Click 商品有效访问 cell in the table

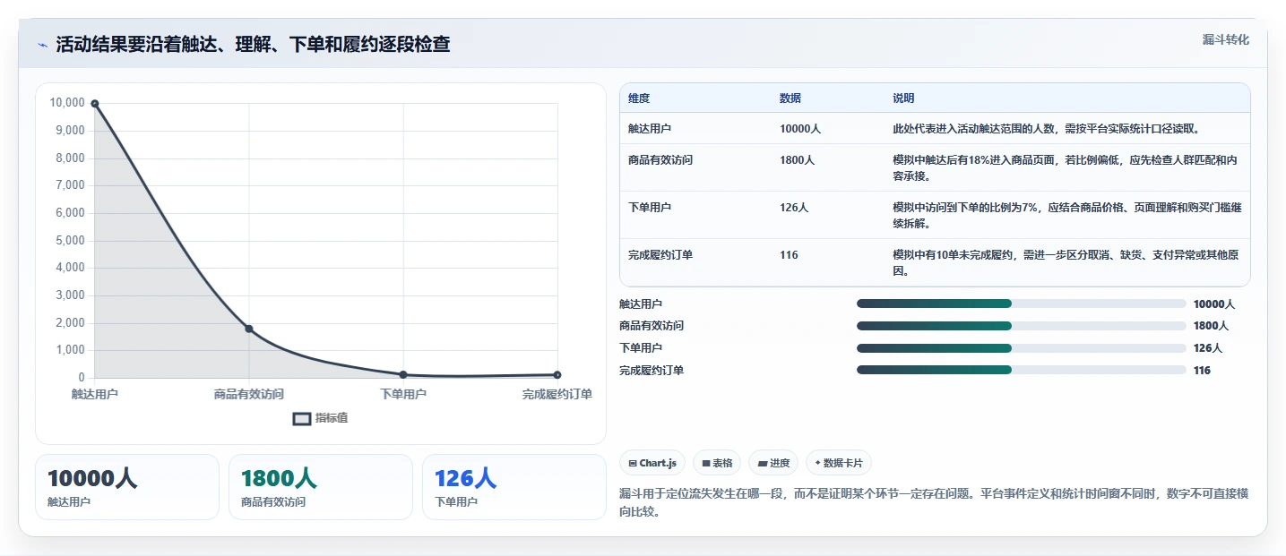click(x=660, y=160)
